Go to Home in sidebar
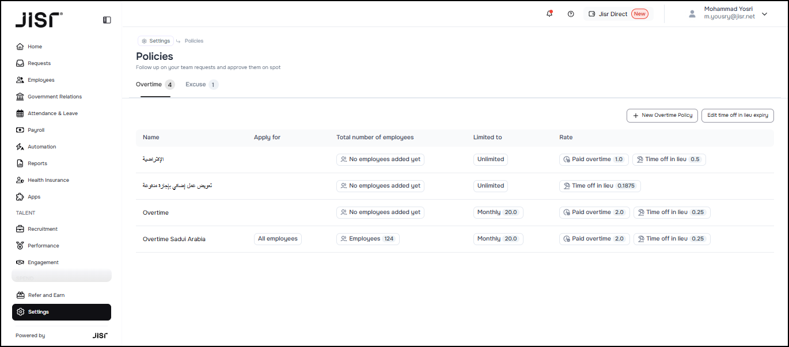 coord(35,47)
